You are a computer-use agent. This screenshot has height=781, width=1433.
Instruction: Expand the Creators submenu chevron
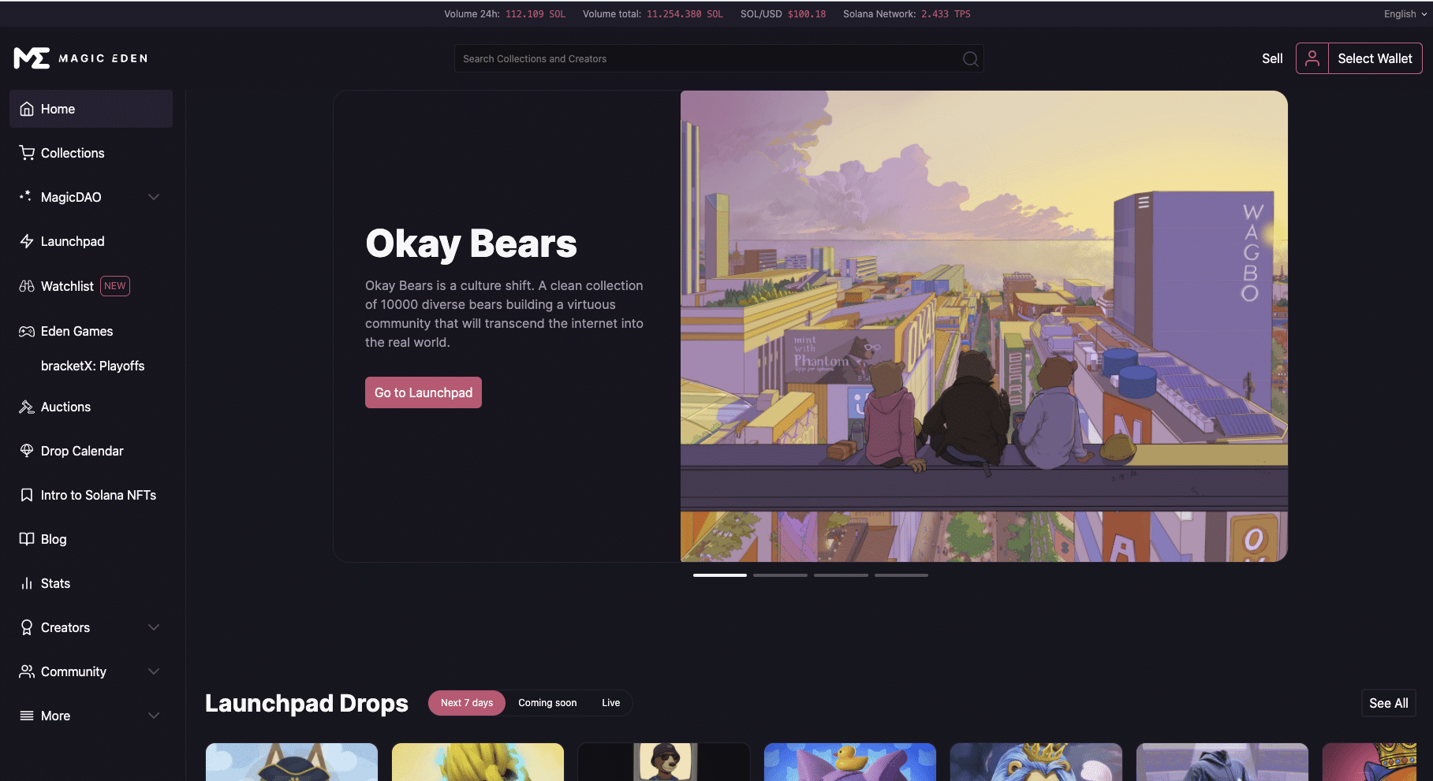click(x=154, y=627)
